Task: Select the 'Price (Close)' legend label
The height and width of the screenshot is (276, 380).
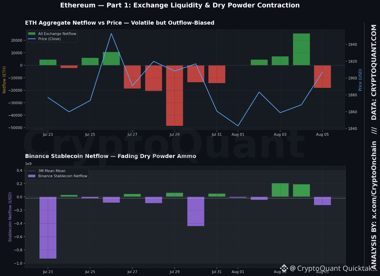Action: [x=49, y=39]
